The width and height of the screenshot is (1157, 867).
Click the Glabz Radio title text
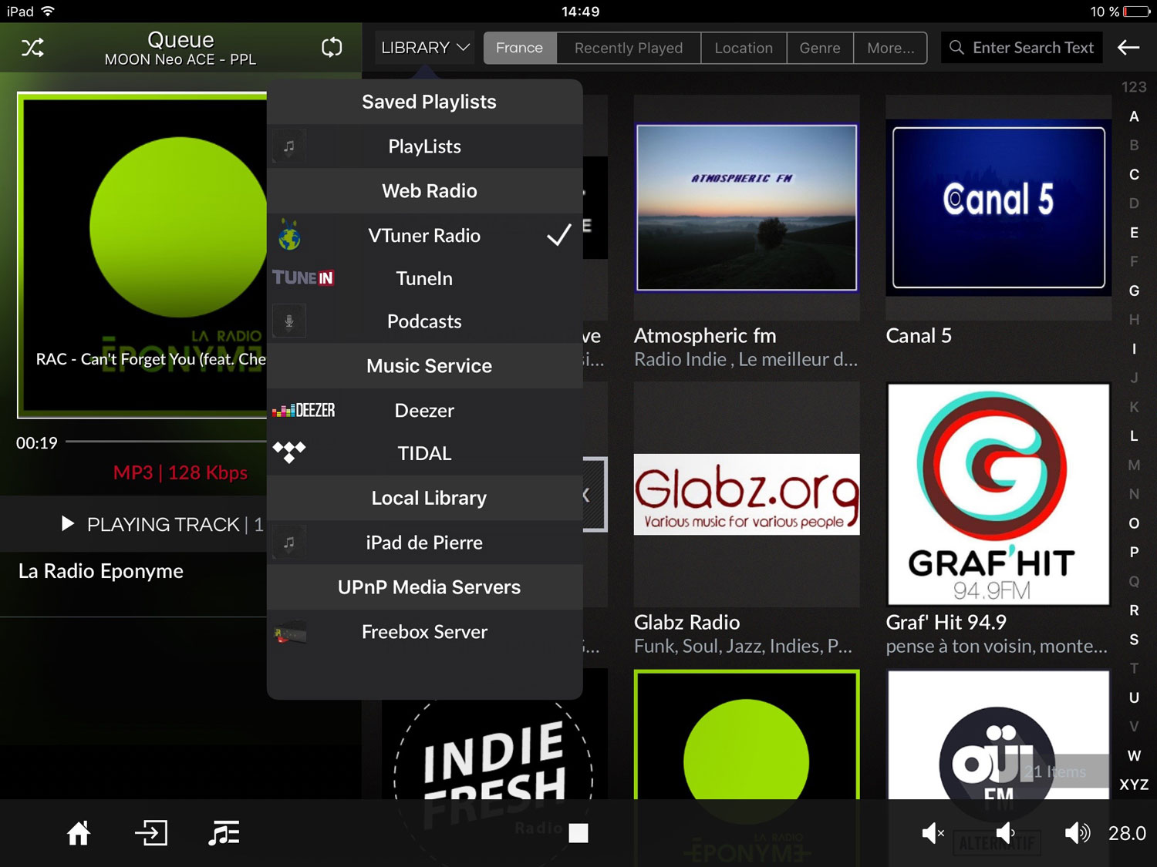click(x=686, y=623)
